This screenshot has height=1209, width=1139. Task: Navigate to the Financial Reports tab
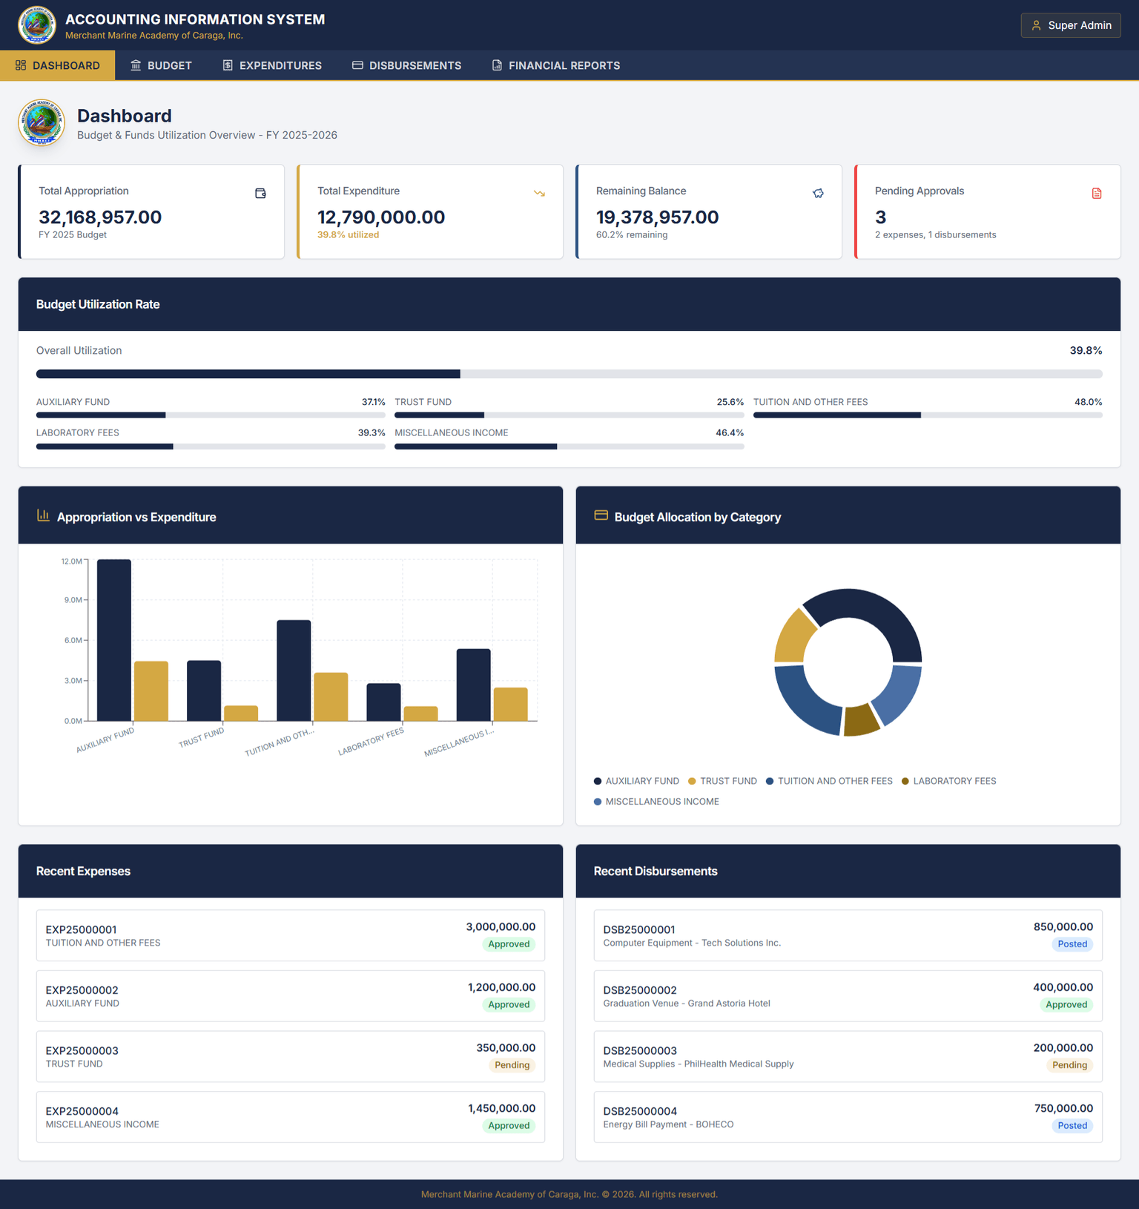pyautogui.click(x=556, y=65)
